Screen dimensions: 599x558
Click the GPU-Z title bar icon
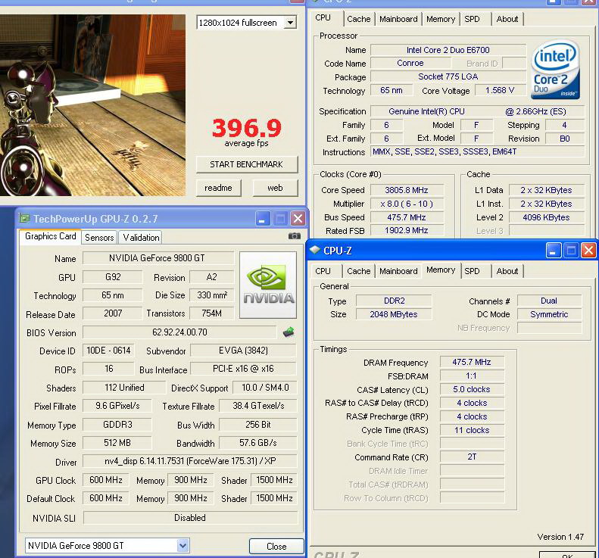[x=24, y=219]
